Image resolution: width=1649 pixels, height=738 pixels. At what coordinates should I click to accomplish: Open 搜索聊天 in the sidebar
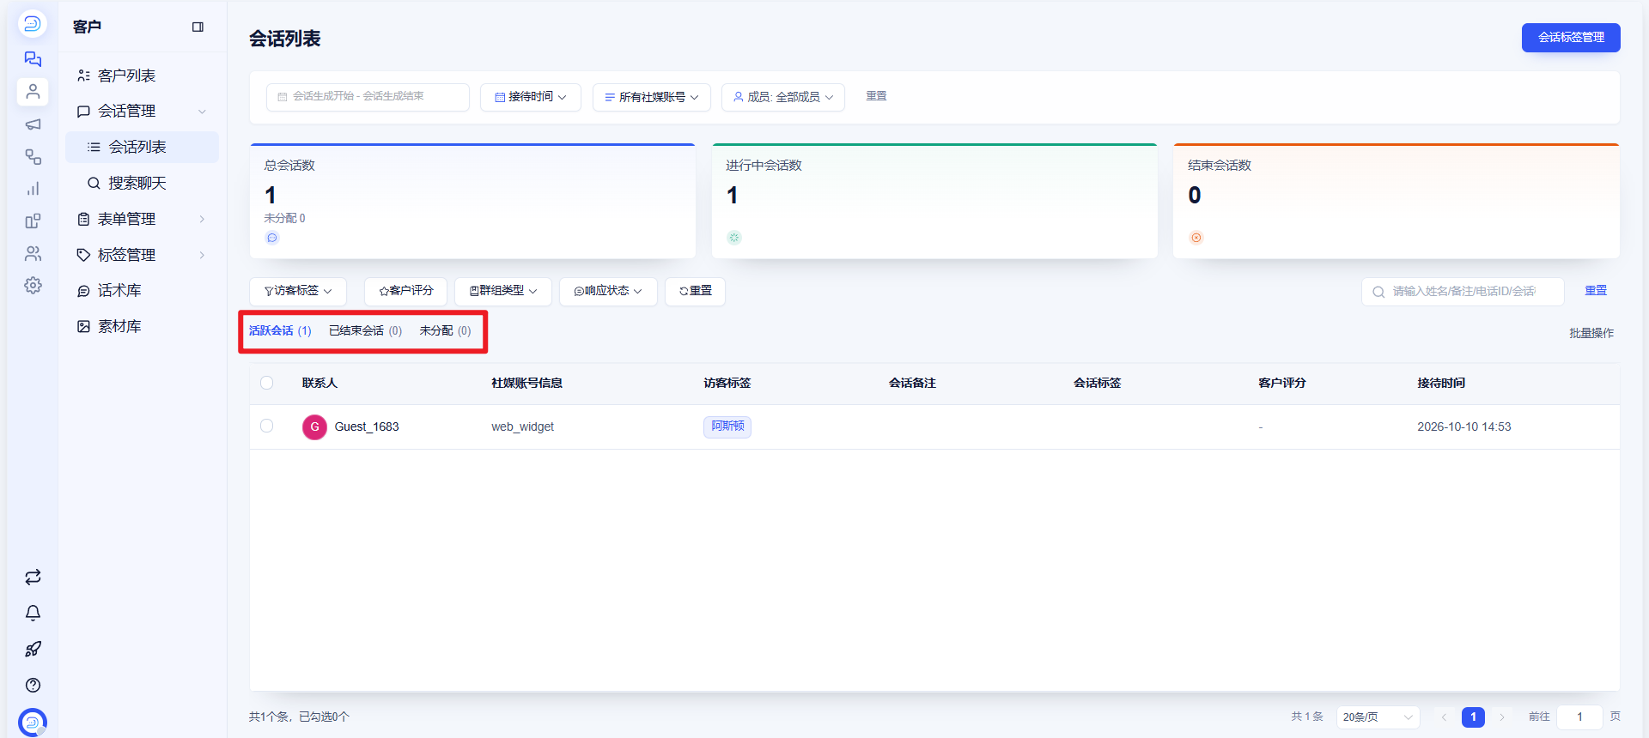click(x=142, y=183)
